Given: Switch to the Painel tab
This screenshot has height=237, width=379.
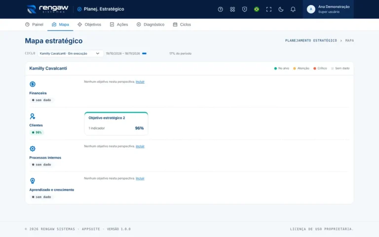Looking at the screenshot, I should click(x=34, y=24).
